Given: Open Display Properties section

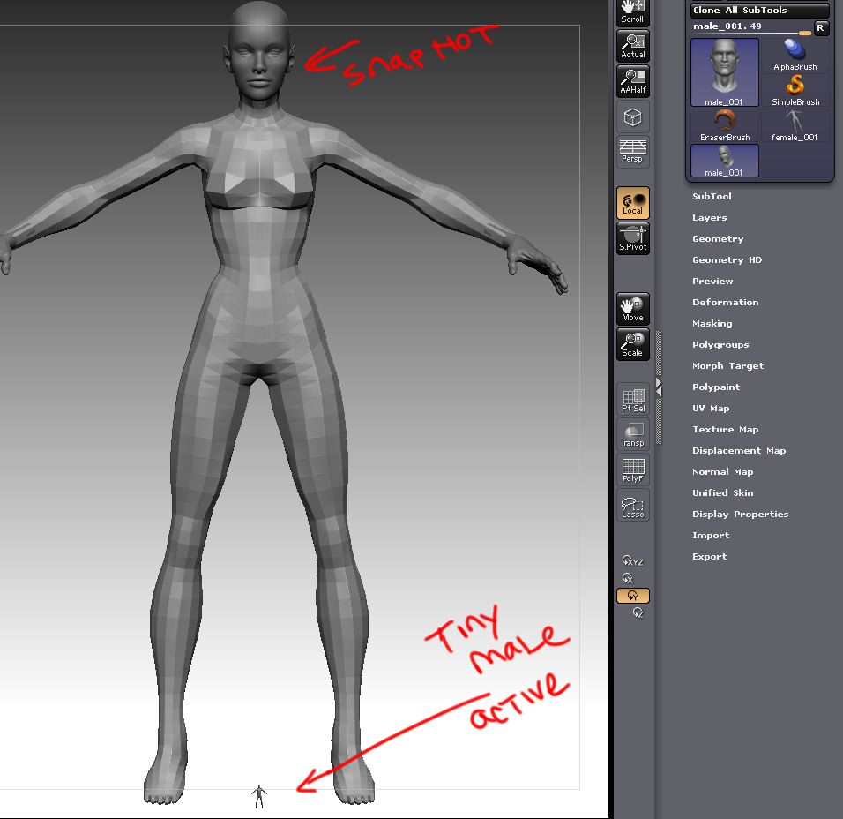Looking at the screenshot, I should tap(741, 514).
